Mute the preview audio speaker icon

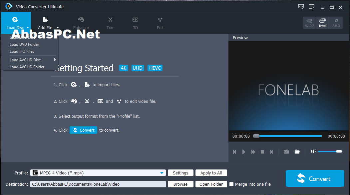(313, 152)
